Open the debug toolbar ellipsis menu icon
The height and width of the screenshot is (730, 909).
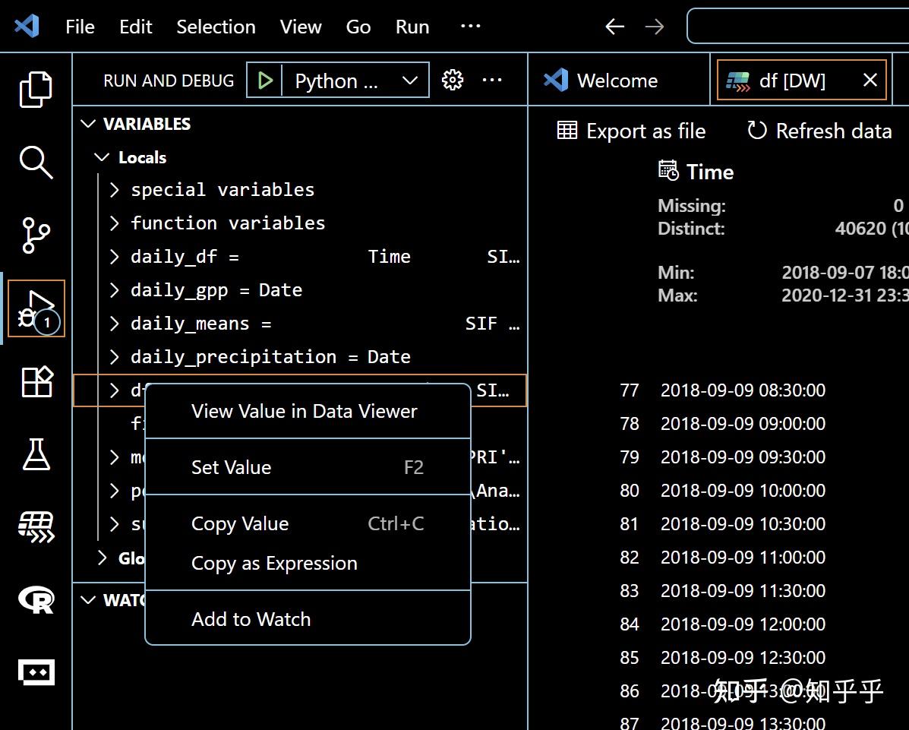pos(492,79)
